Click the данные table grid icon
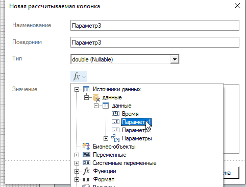 [106, 106]
